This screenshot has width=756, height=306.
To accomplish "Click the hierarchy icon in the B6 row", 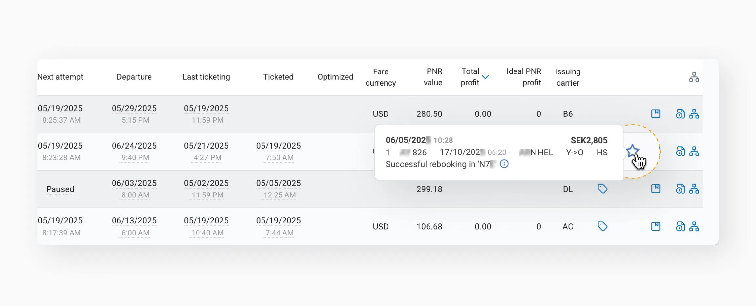I will (x=694, y=114).
